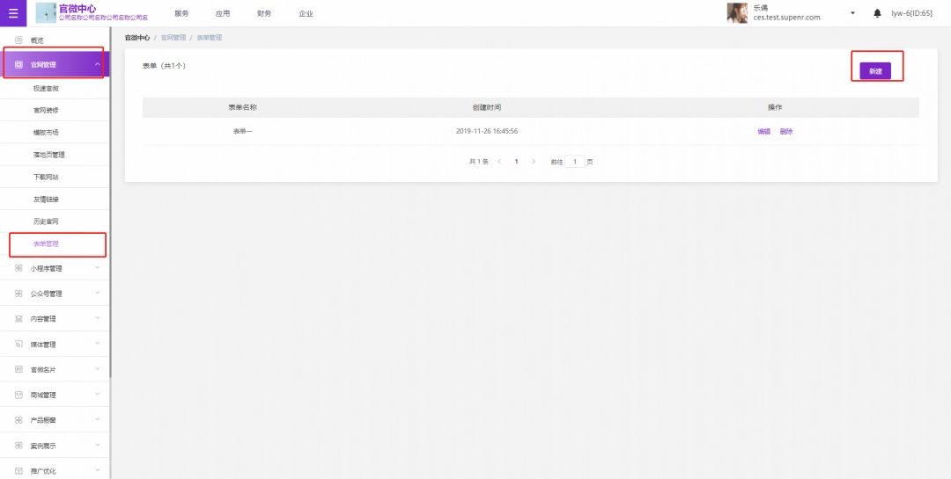Click the 编辑 link for 表单一
The height and width of the screenshot is (479, 951).
tap(763, 131)
